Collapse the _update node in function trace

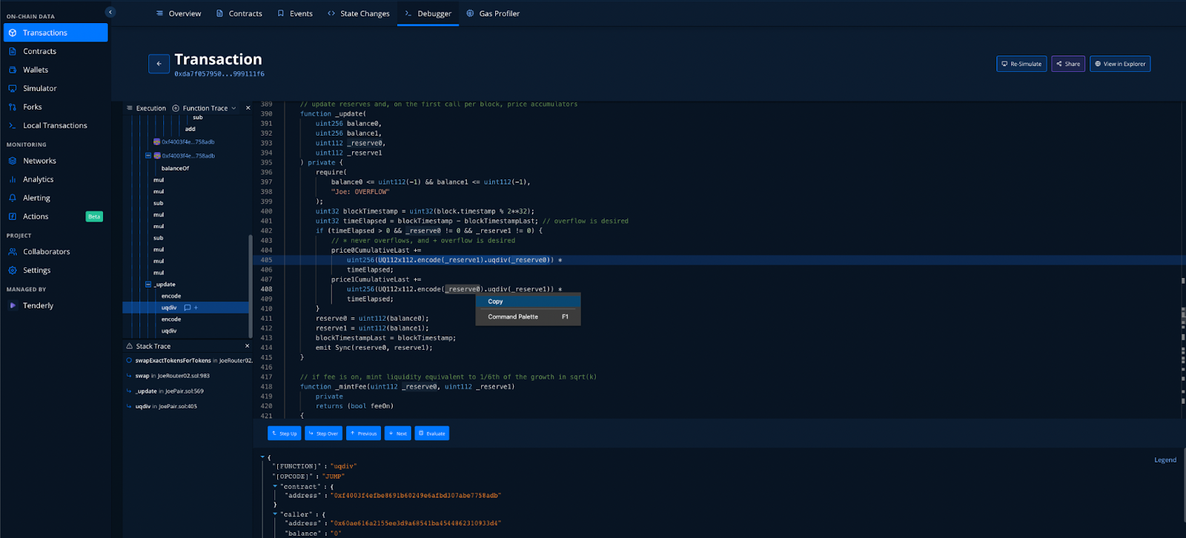(148, 285)
